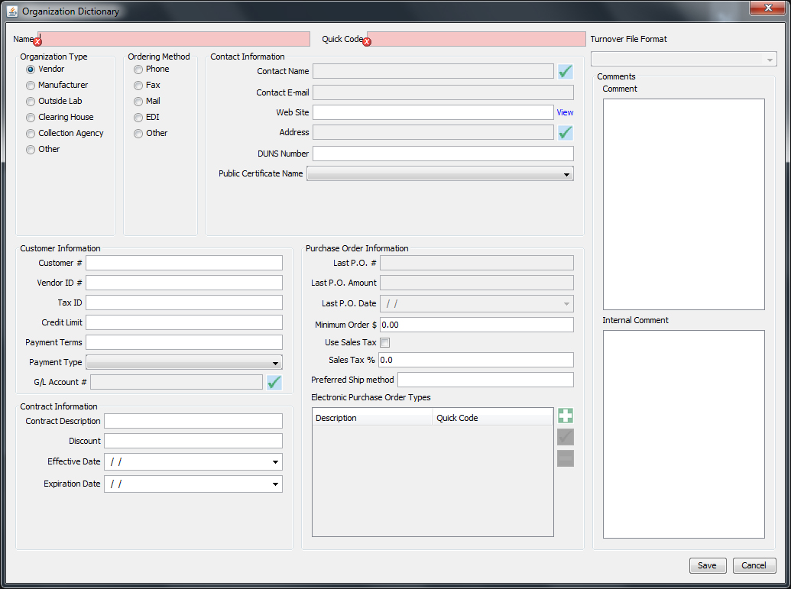Click the green checkmark beside G/L Account #
This screenshot has width=791, height=589.
click(274, 382)
